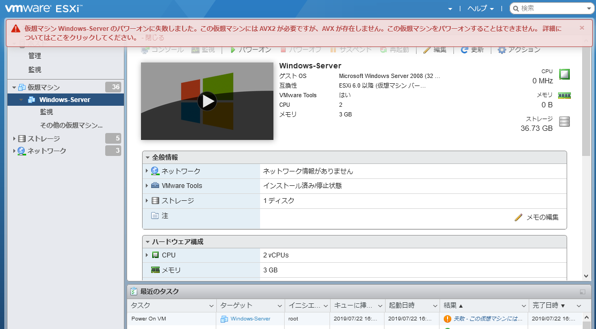Image resolution: width=596 pixels, height=329 pixels.
Task: Click the 編集 pencil toolbar button
Action: pos(435,50)
